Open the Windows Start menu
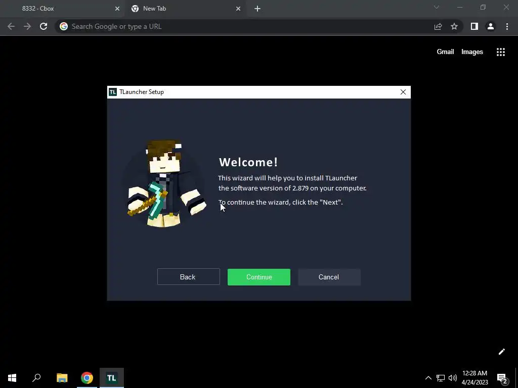 pyautogui.click(x=12, y=378)
